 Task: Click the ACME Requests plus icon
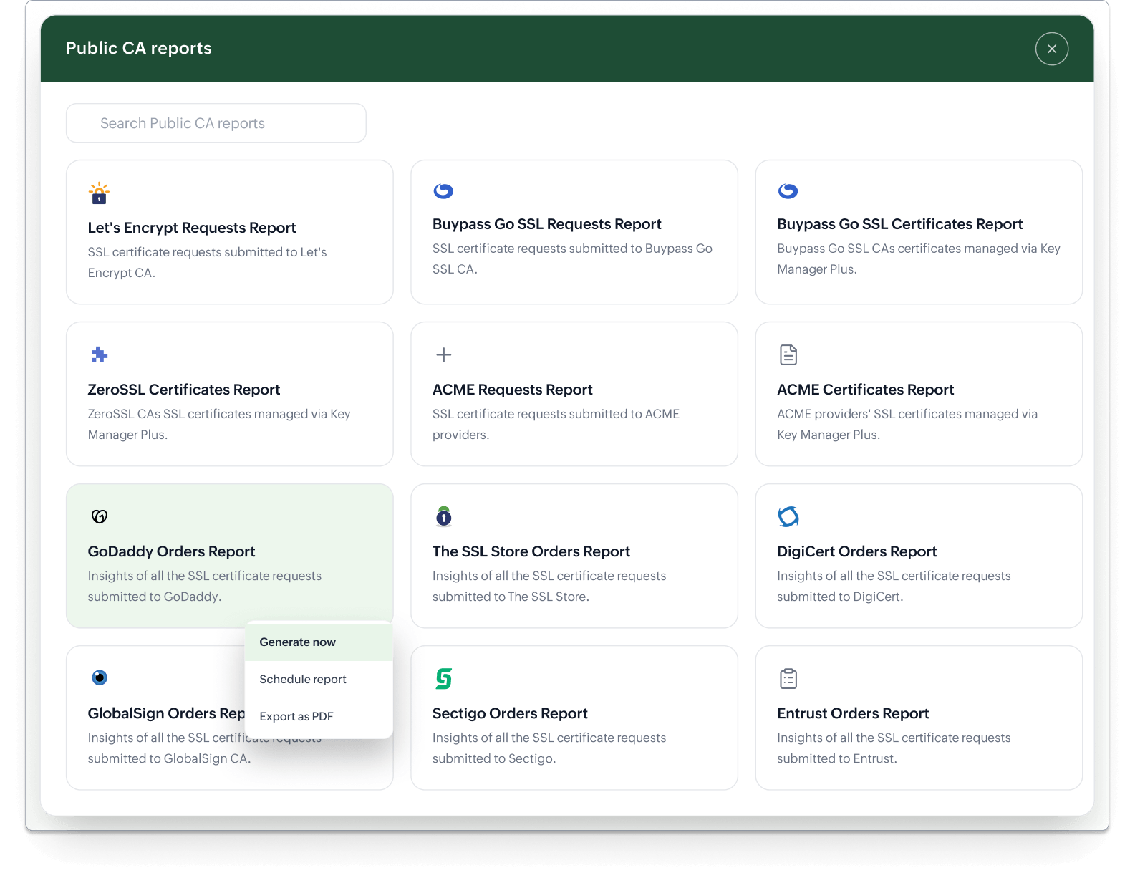coord(444,354)
